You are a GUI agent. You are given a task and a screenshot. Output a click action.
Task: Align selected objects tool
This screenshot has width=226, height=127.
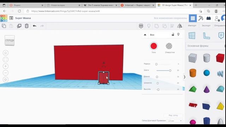[172, 26]
